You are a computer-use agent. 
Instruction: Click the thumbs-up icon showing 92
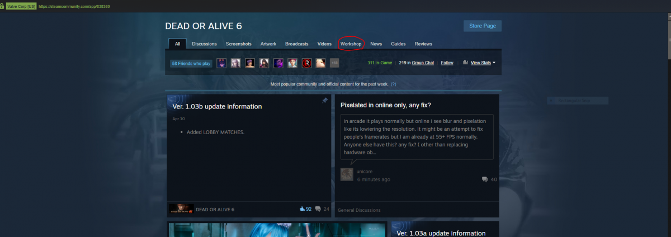[302, 209]
